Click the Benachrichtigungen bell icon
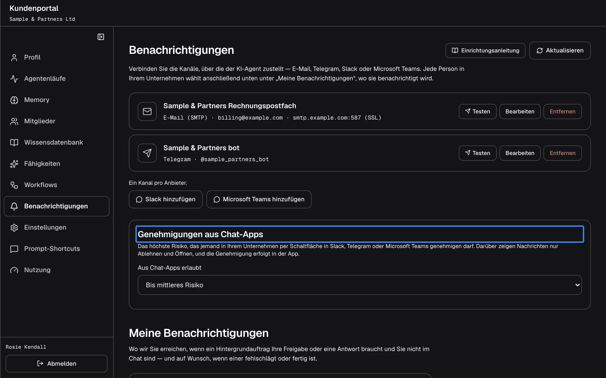The image size is (606, 378). coord(14,206)
